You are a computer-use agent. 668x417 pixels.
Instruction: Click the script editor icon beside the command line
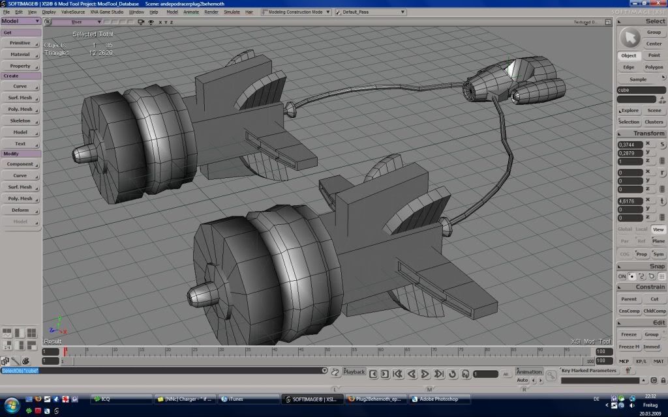[x=335, y=372]
